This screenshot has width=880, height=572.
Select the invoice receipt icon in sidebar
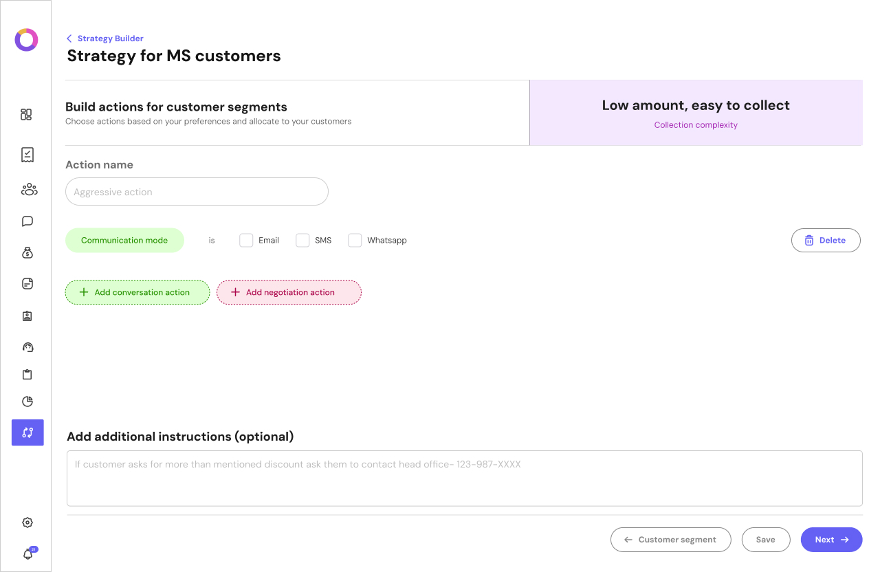27,155
